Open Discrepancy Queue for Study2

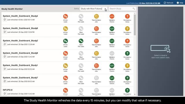pyautogui.click(x=127, y=41)
